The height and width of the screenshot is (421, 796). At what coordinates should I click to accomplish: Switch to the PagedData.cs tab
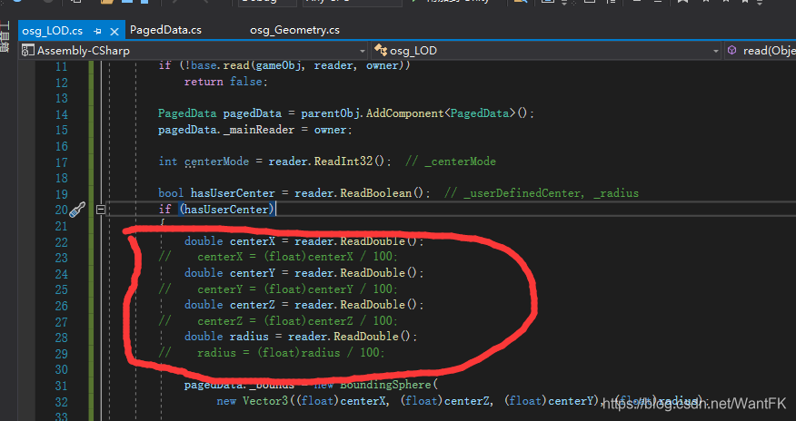[x=165, y=30]
